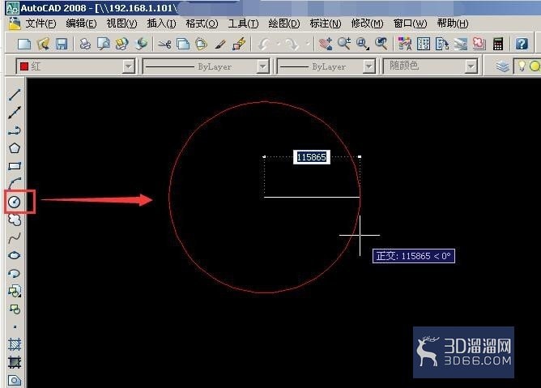Click the Match Properties brush icon
Viewport: 541px width, 388px height.
click(219, 44)
